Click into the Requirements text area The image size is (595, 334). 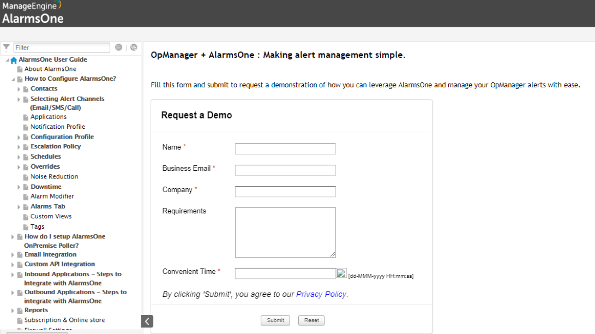(285, 232)
